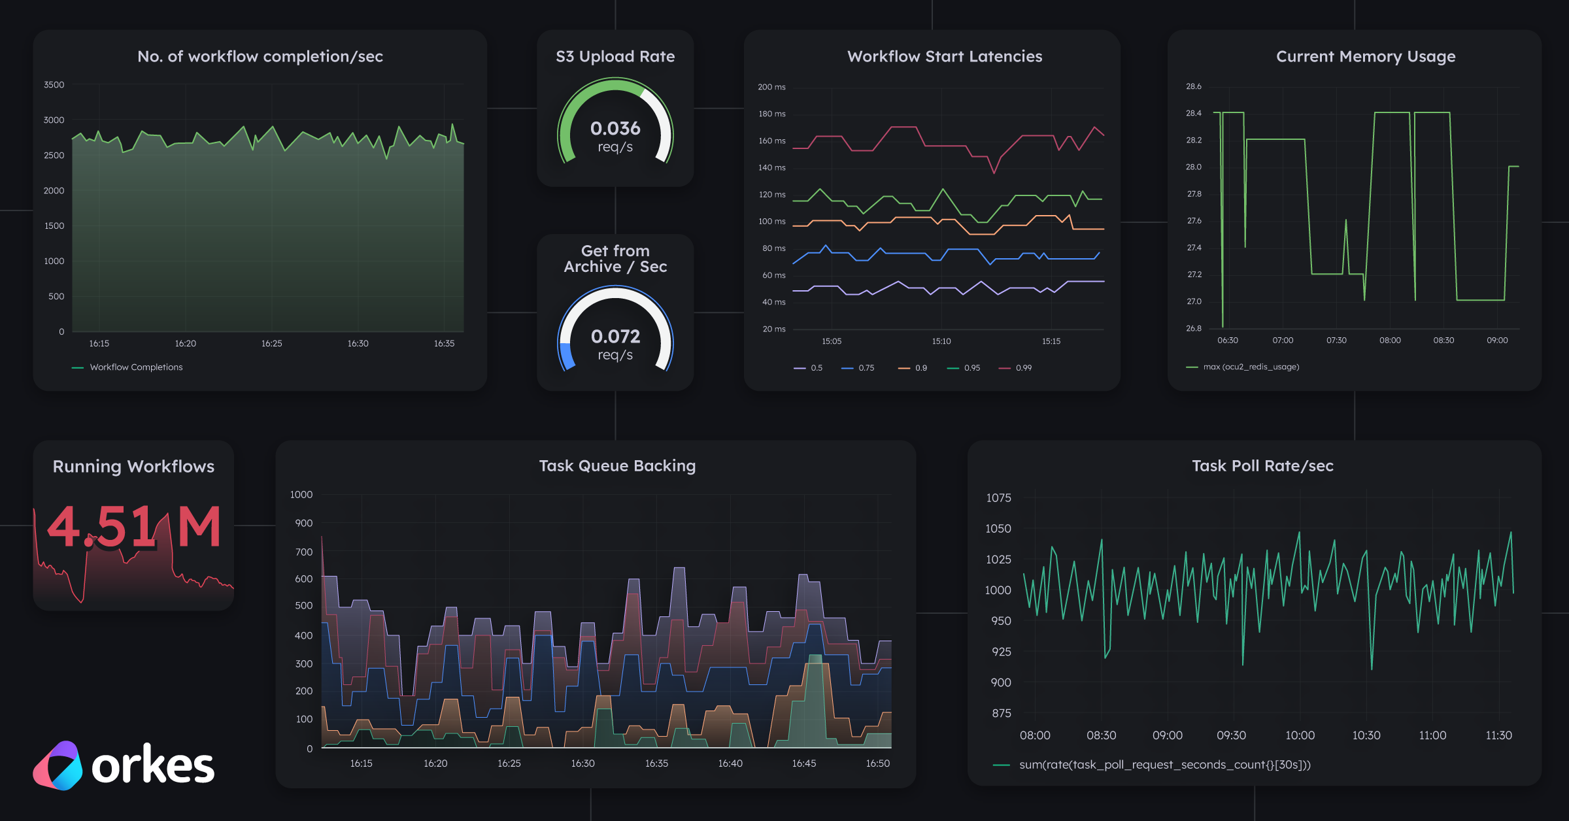The image size is (1569, 821).
Task: Open the Workflow Start Latencies panel menu
Action: [945, 57]
